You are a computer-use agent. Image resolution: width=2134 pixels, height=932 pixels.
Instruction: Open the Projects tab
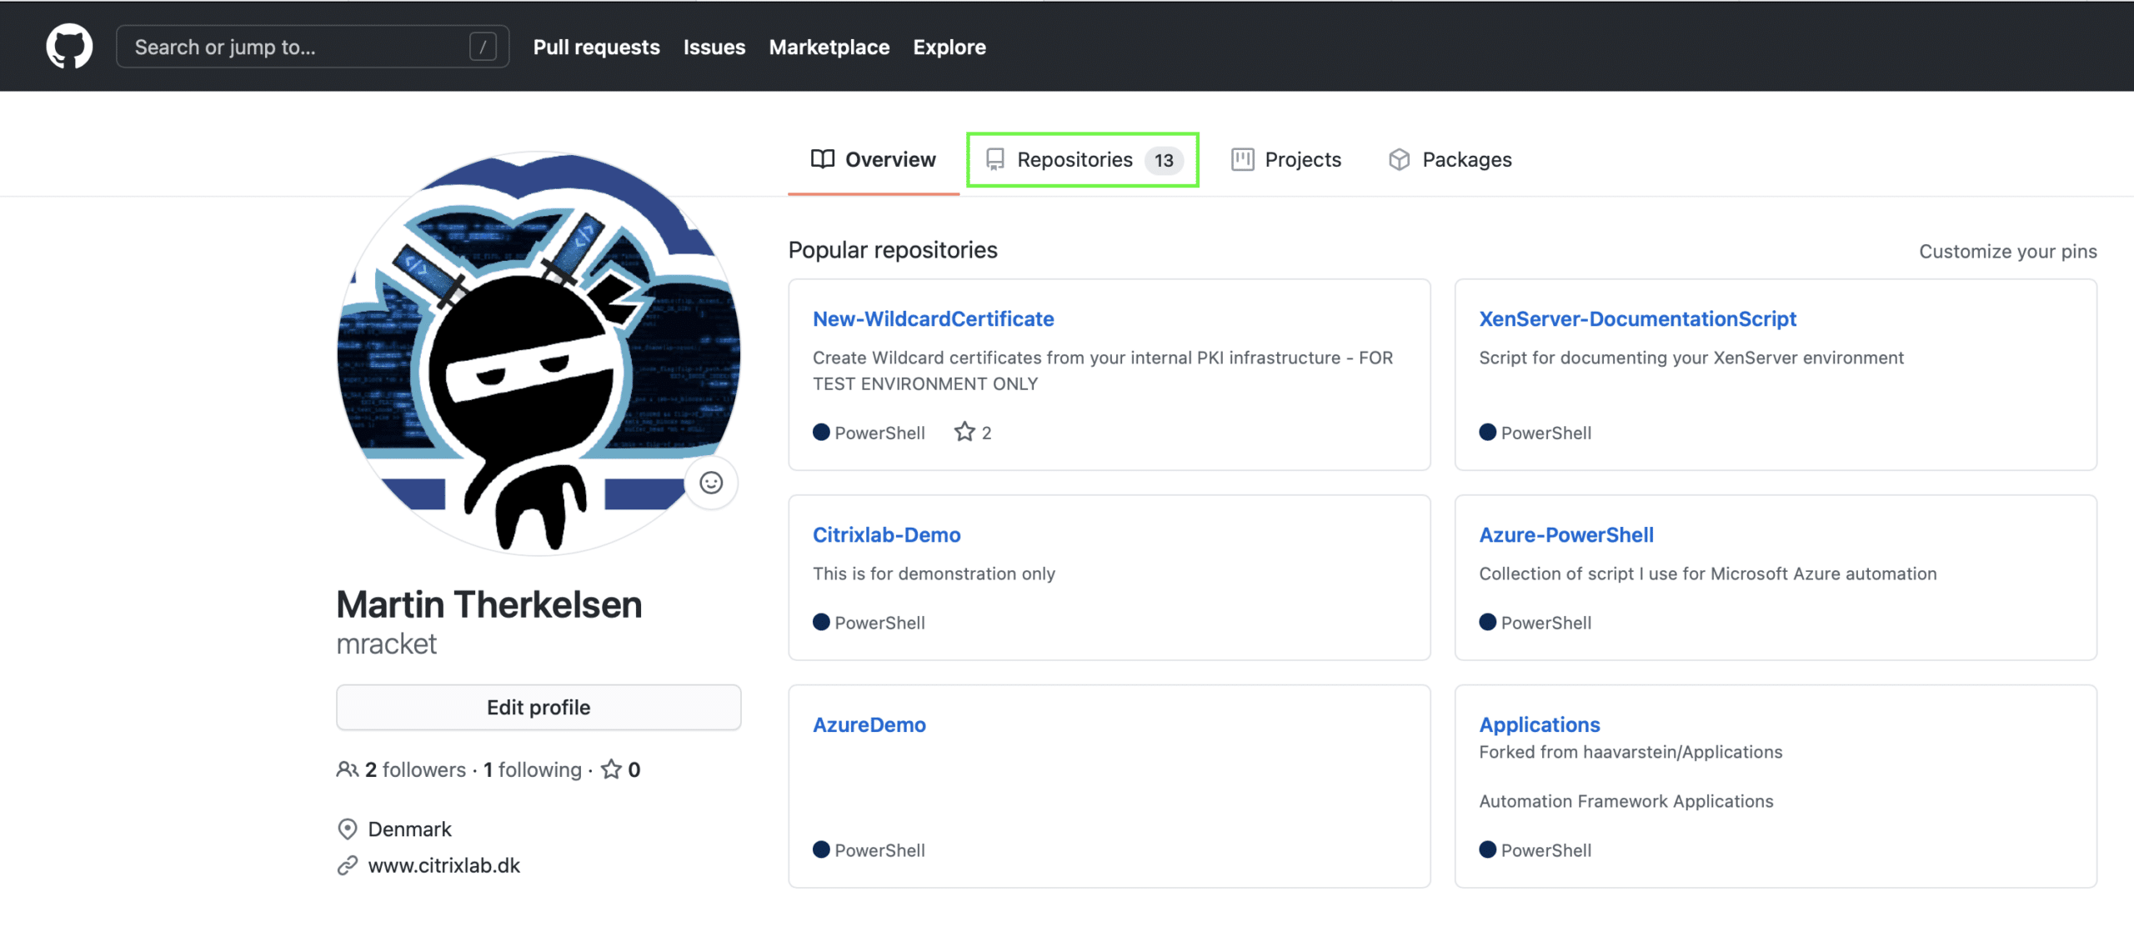click(1286, 159)
